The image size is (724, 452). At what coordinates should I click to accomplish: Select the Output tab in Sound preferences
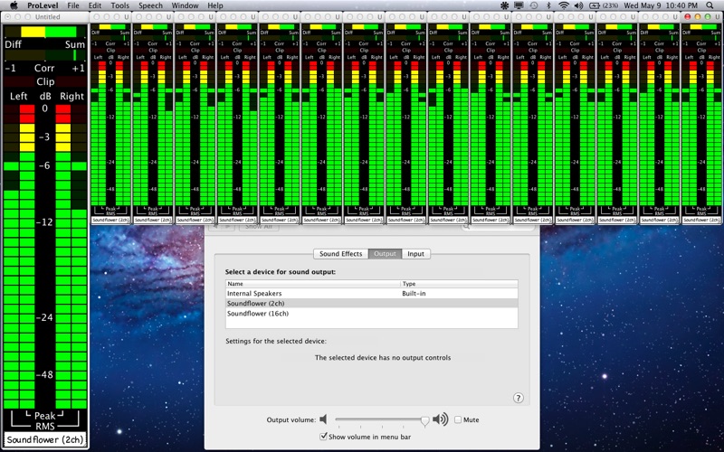click(386, 254)
